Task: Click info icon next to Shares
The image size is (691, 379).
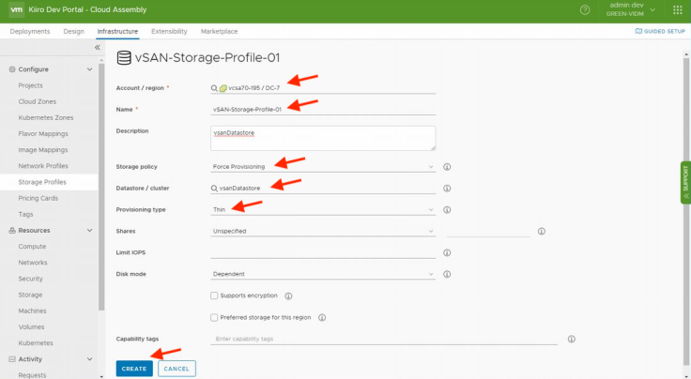Action: 542,231
